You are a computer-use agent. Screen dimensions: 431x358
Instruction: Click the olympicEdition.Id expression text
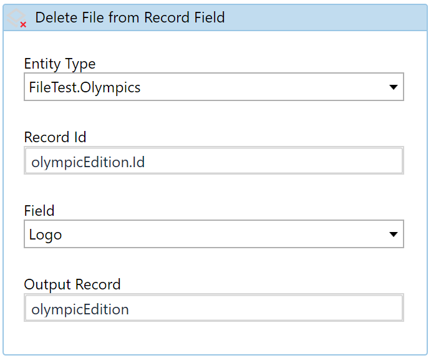click(88, 162)
